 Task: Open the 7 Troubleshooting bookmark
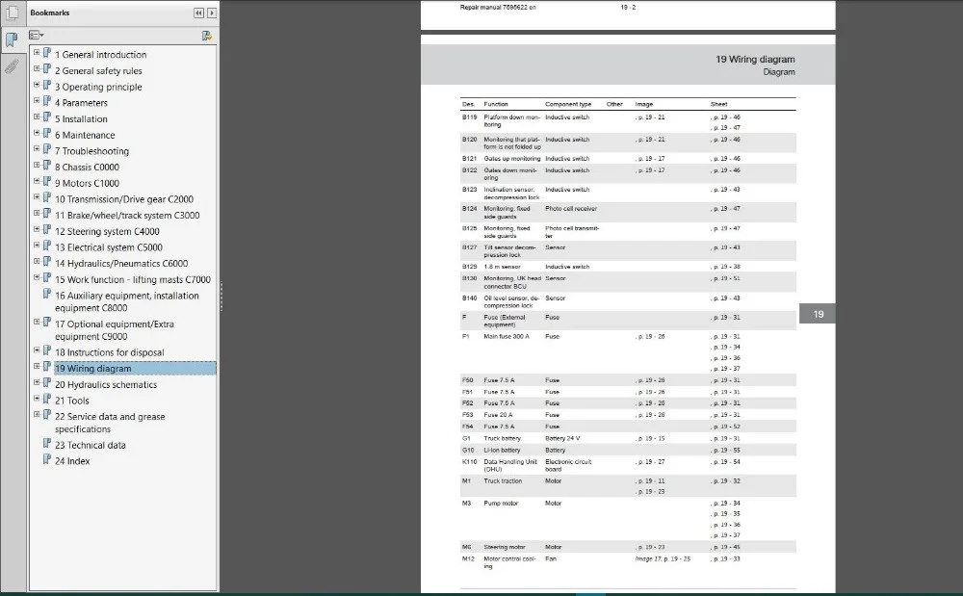click(x=92, y=151)
